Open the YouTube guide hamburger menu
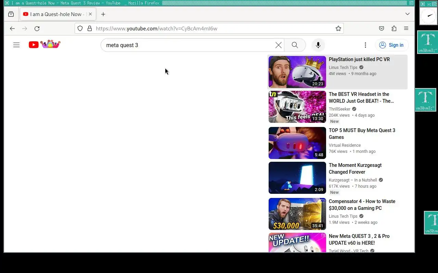This screenshot has height=273, width=438. coord(16,45)
